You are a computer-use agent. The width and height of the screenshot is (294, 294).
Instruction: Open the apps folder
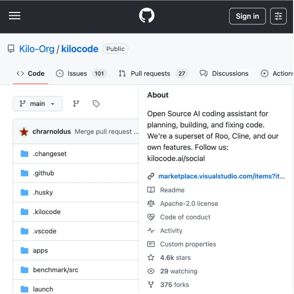pos(40,250)
